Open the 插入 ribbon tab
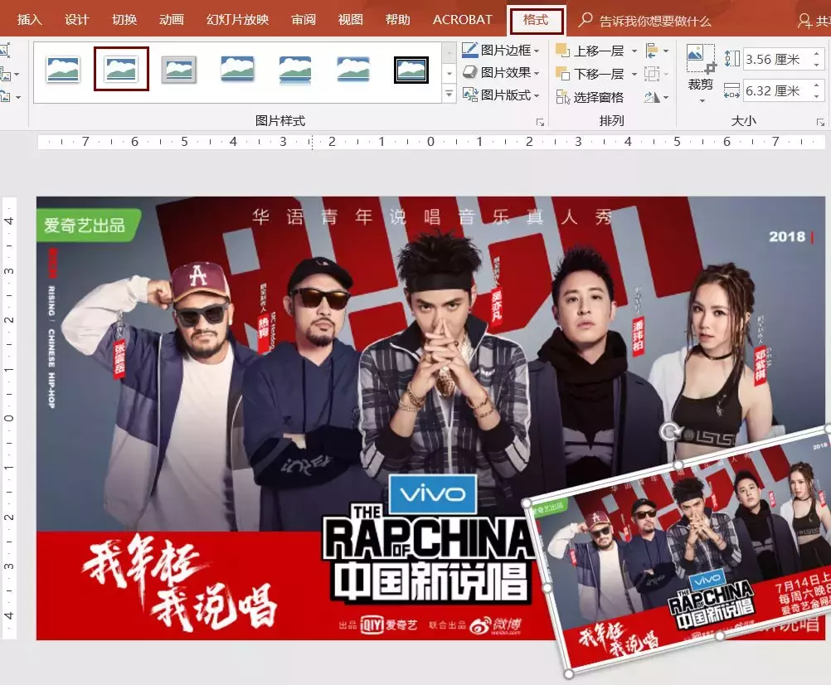Screen dimensions: 831x685 30,20
